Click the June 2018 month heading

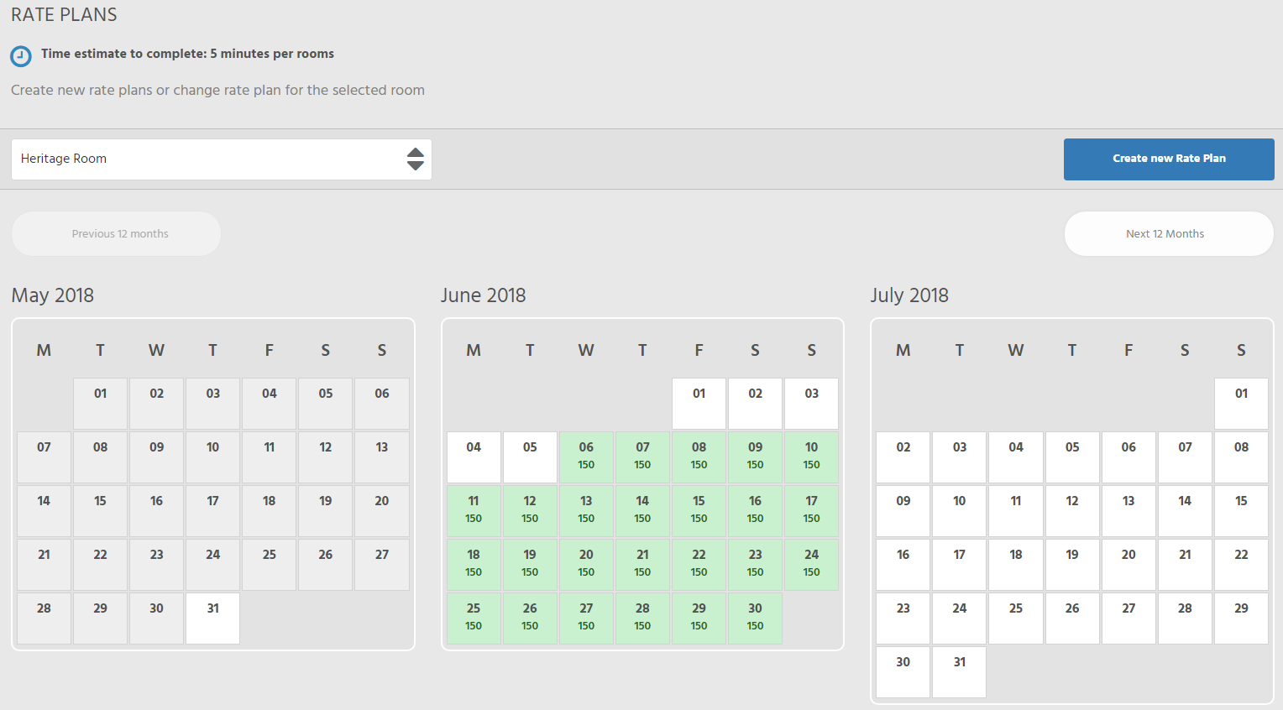point(484,295)
